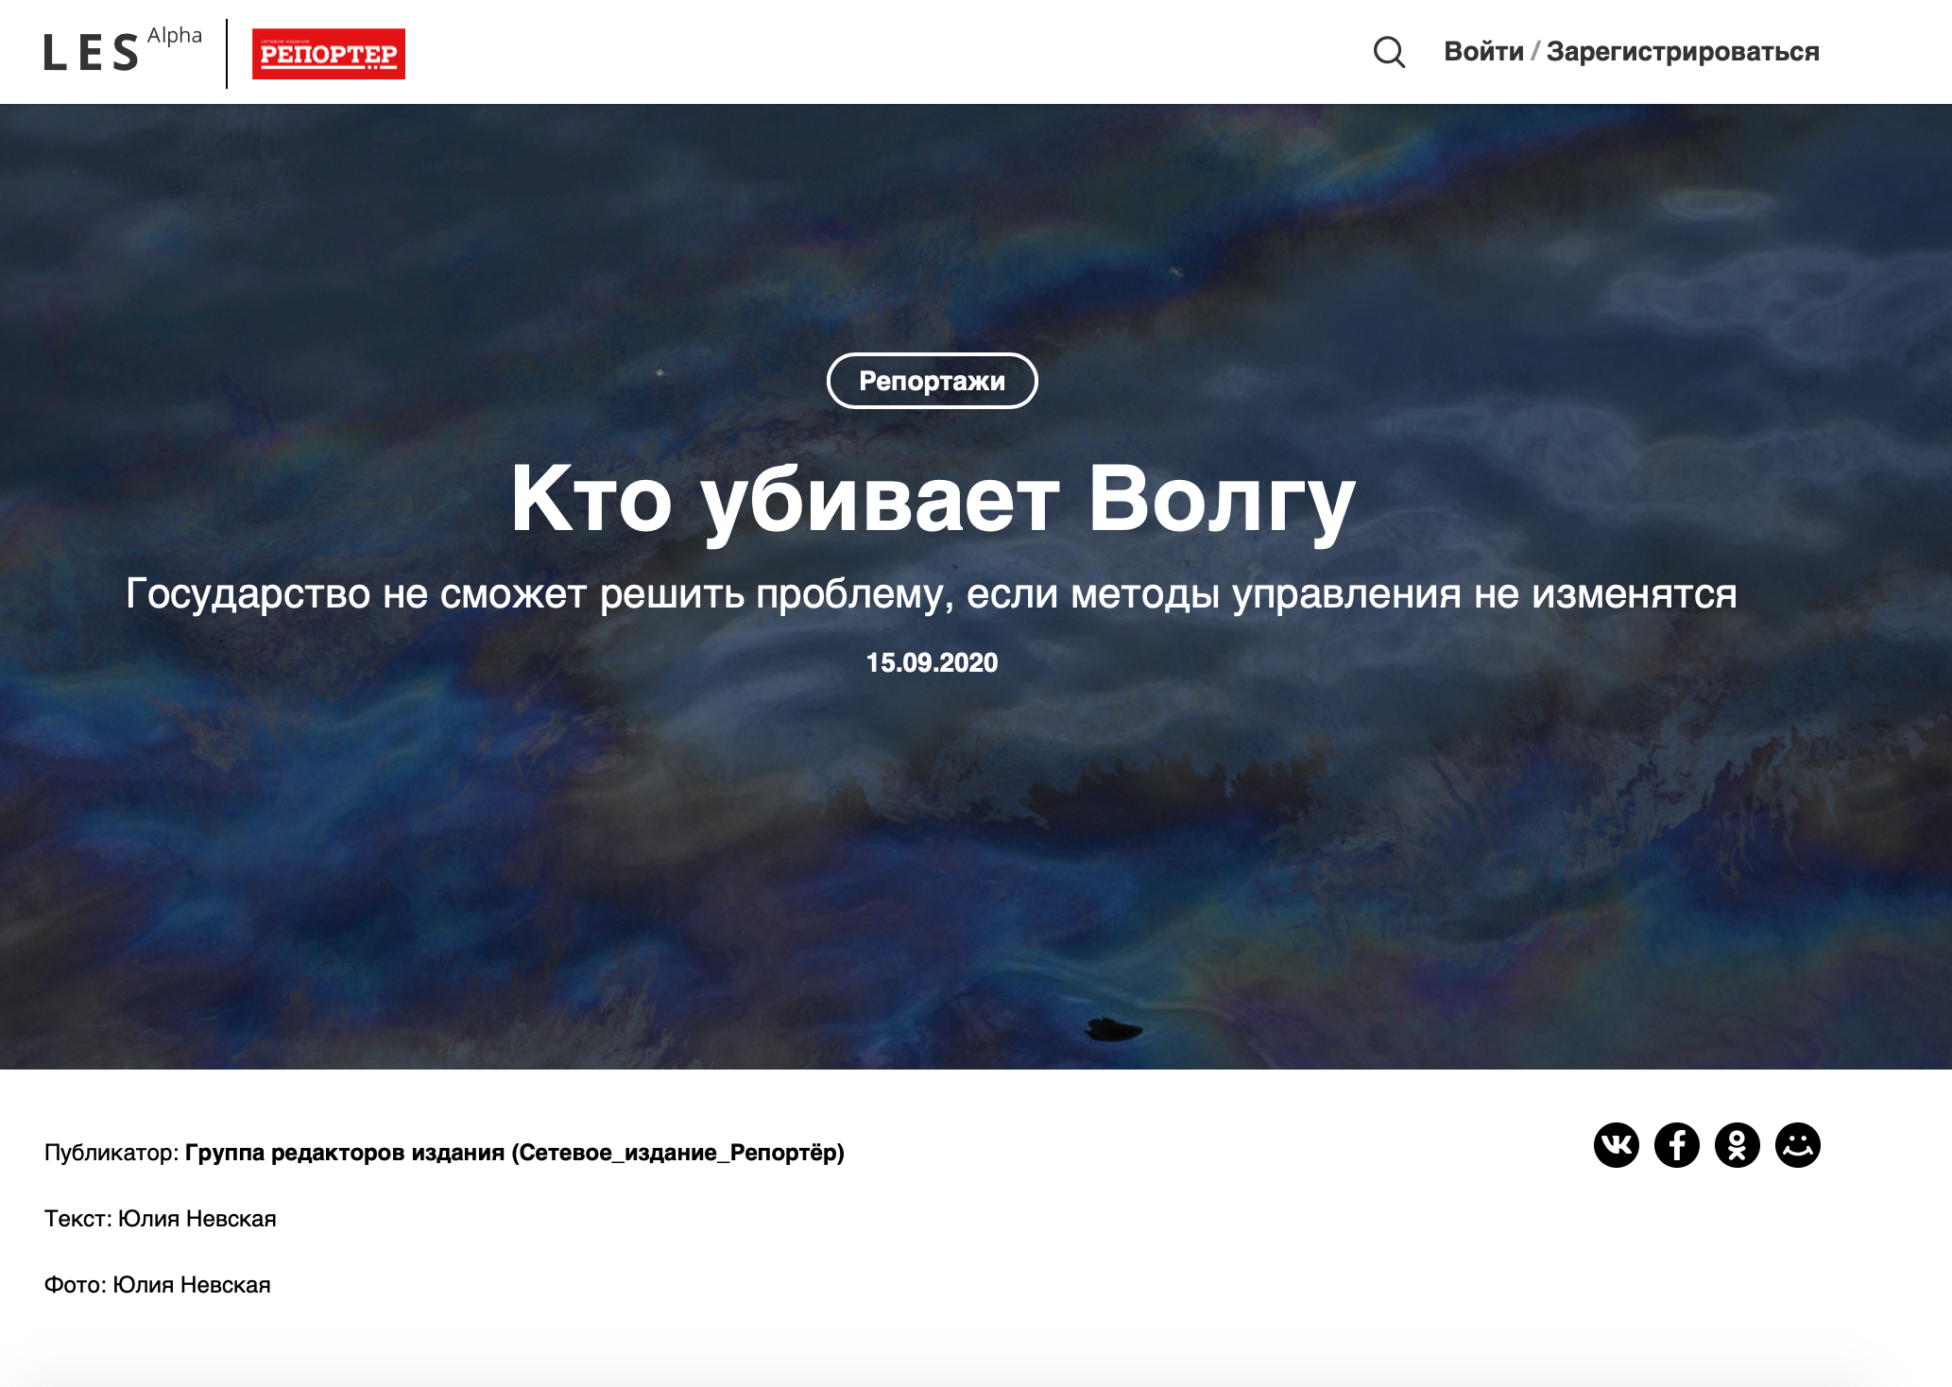Image resolution: width=1952 pixels, height=1387 pixels.
Task: Click the Odnoklassniki sharing icon
Action: point(1738,1146)
